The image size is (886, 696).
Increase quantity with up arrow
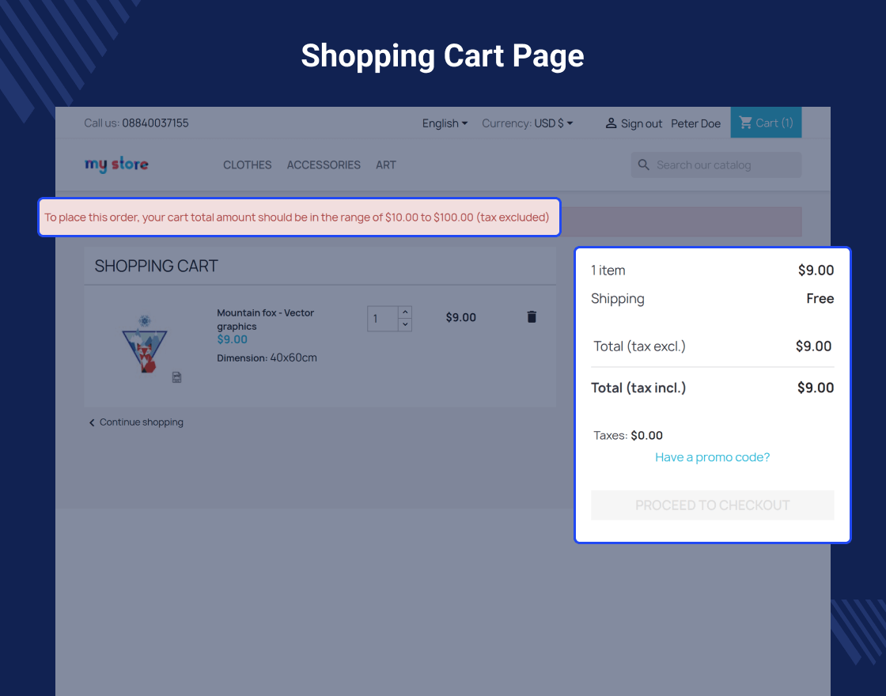tap(405, 312)
